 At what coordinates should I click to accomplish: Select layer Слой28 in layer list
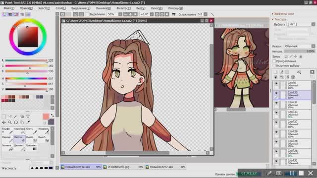[x=292, y=143]
